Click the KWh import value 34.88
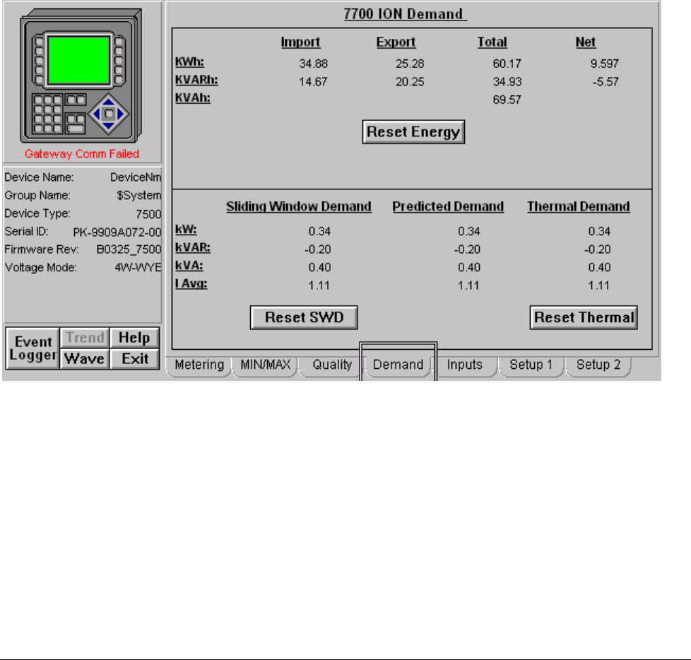This screenshot has width=691, height=660. click(x=313, y=64)
